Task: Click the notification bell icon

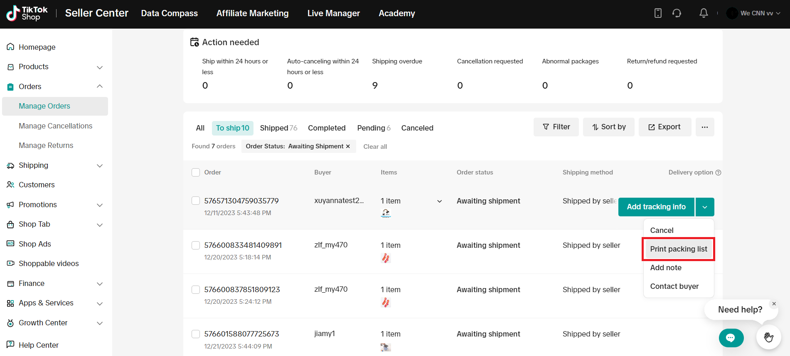Action: [x=703, y=13]
